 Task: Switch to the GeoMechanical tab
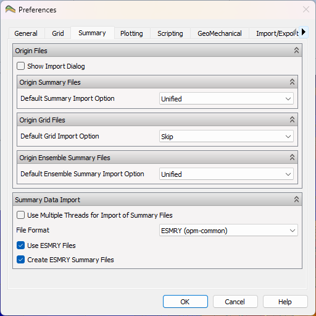(x=220, y=33)
